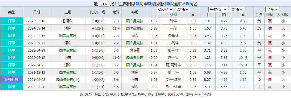291x98 pixels.
Task: Click the 比分(半场) column header
Action: pyautogui.click(x=98, y=12)
